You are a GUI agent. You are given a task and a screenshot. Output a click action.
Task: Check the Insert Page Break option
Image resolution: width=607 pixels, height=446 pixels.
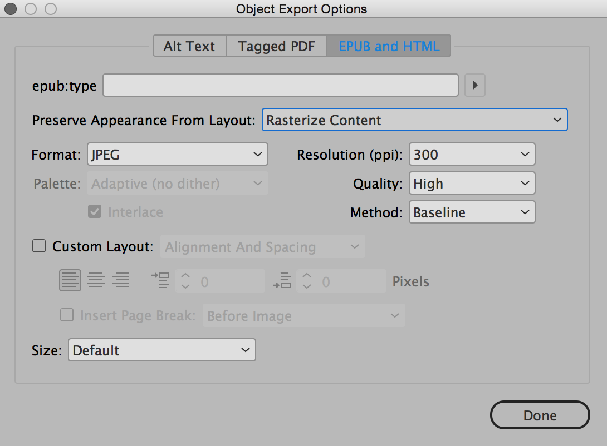67,315
